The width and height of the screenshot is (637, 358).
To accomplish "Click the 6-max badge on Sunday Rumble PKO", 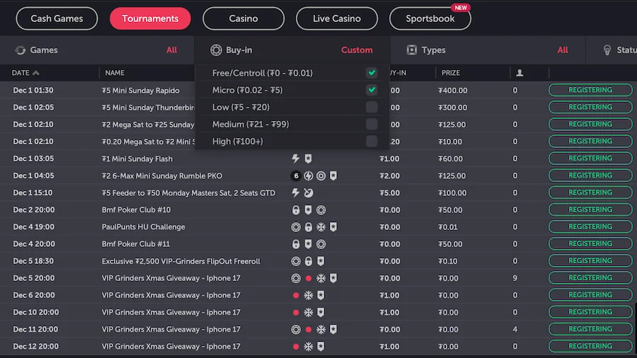I will tap(296, 175).
